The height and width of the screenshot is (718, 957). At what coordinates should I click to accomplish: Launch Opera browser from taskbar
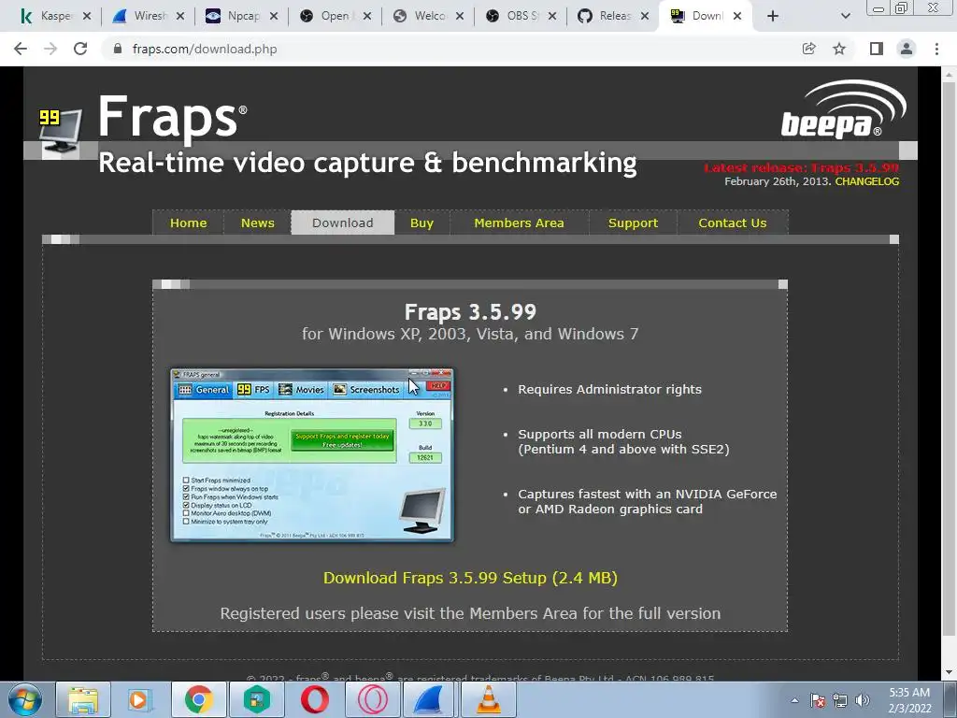click(314, 699)
